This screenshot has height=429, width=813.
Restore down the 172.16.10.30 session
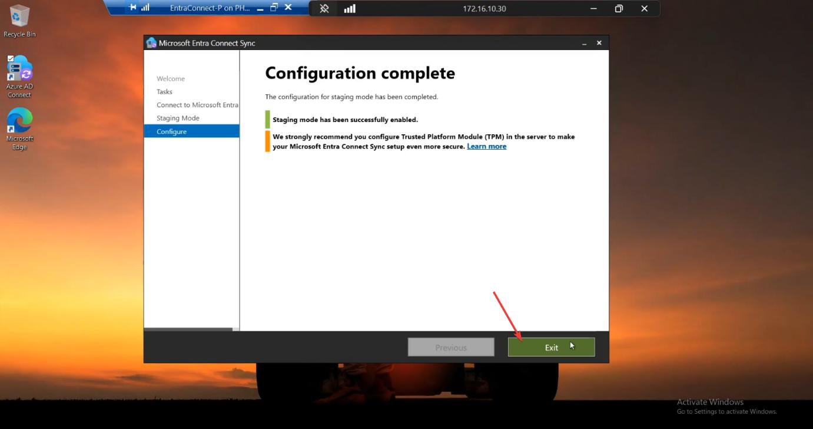[x=619, y=8]
